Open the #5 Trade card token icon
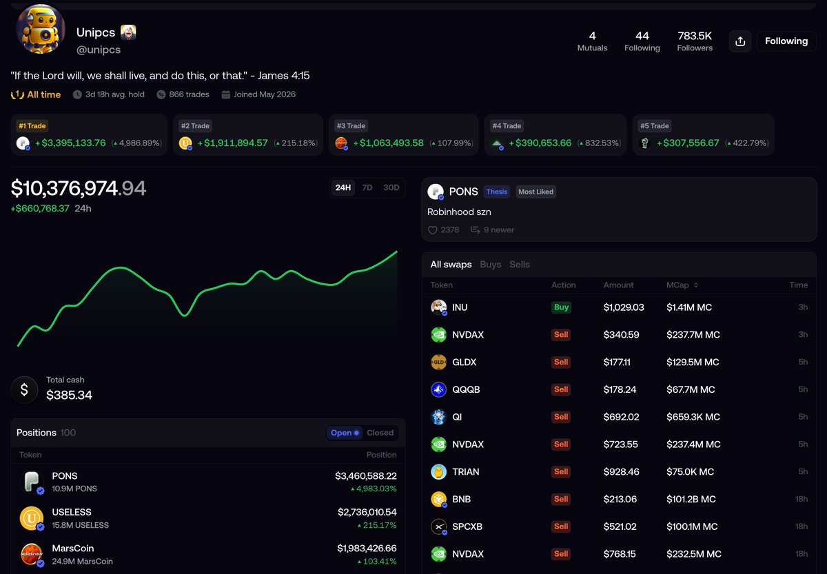This screenshot has width=827, height=574. coord(645,143)
